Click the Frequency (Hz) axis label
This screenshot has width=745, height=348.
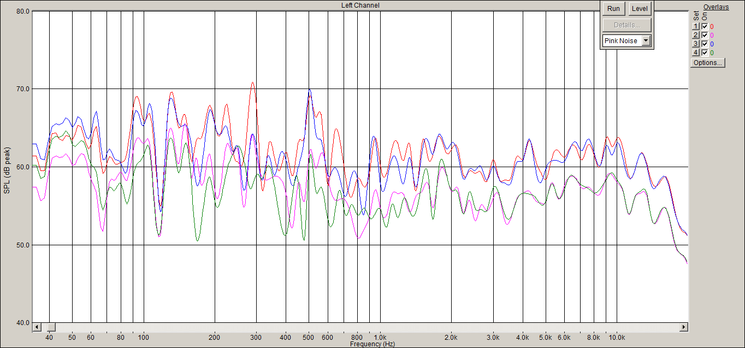pos(372,344)
